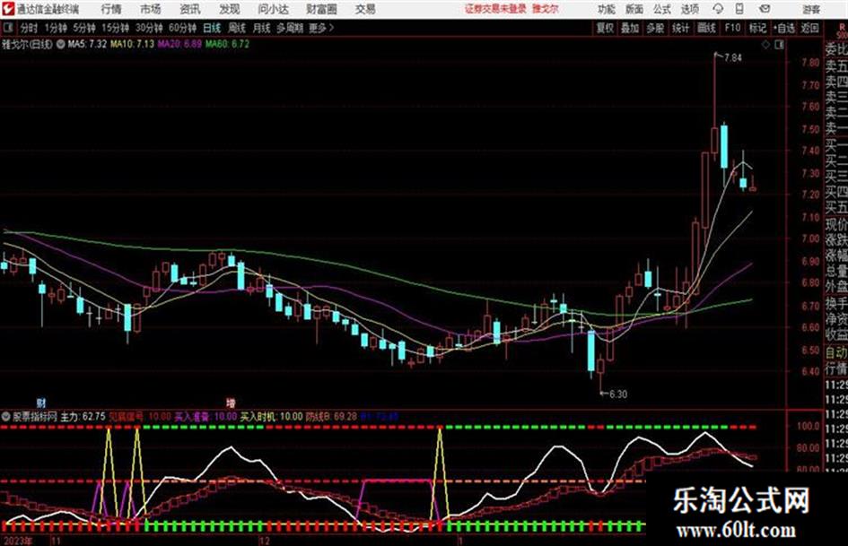
Task: Click the 主力: 62.75 indicator value
Action: (x=83, y=417)
